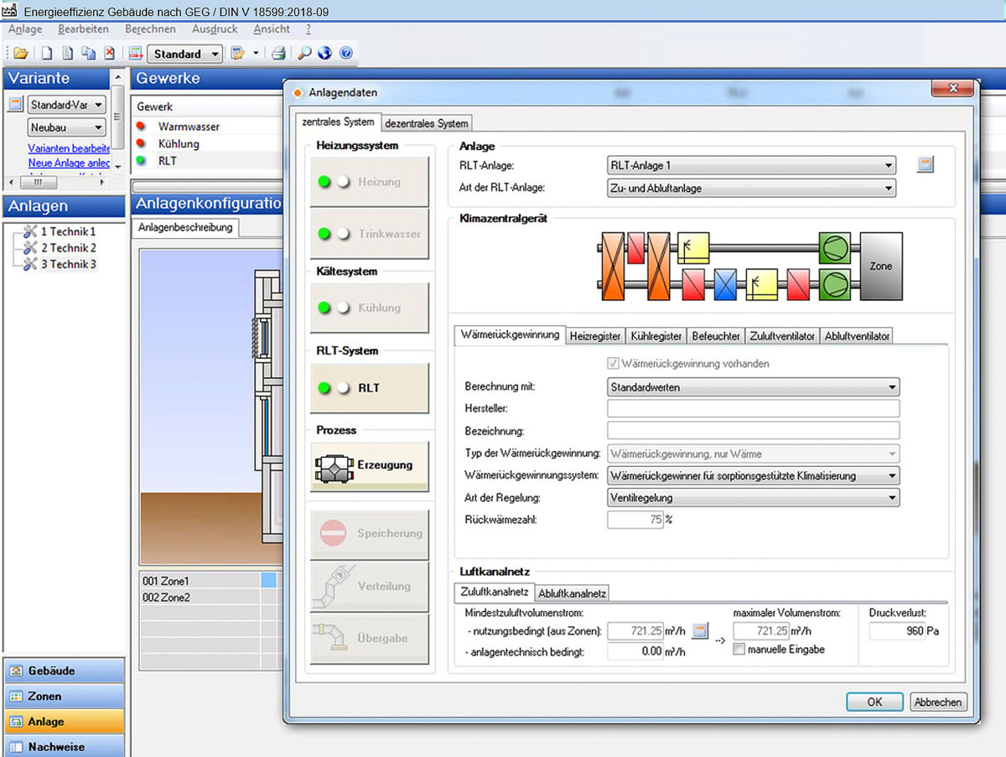Open RLT-Anlage details icon beside dropdown
Screen dimensions: 1006x757
(925, 165)
